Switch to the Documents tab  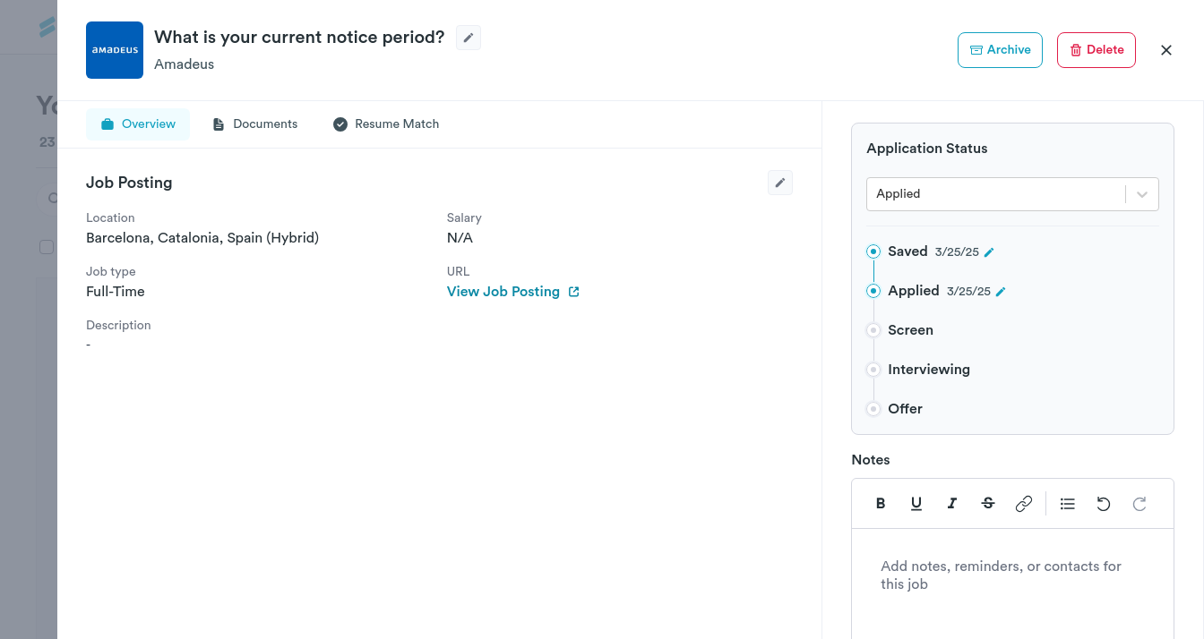[255, 124]
